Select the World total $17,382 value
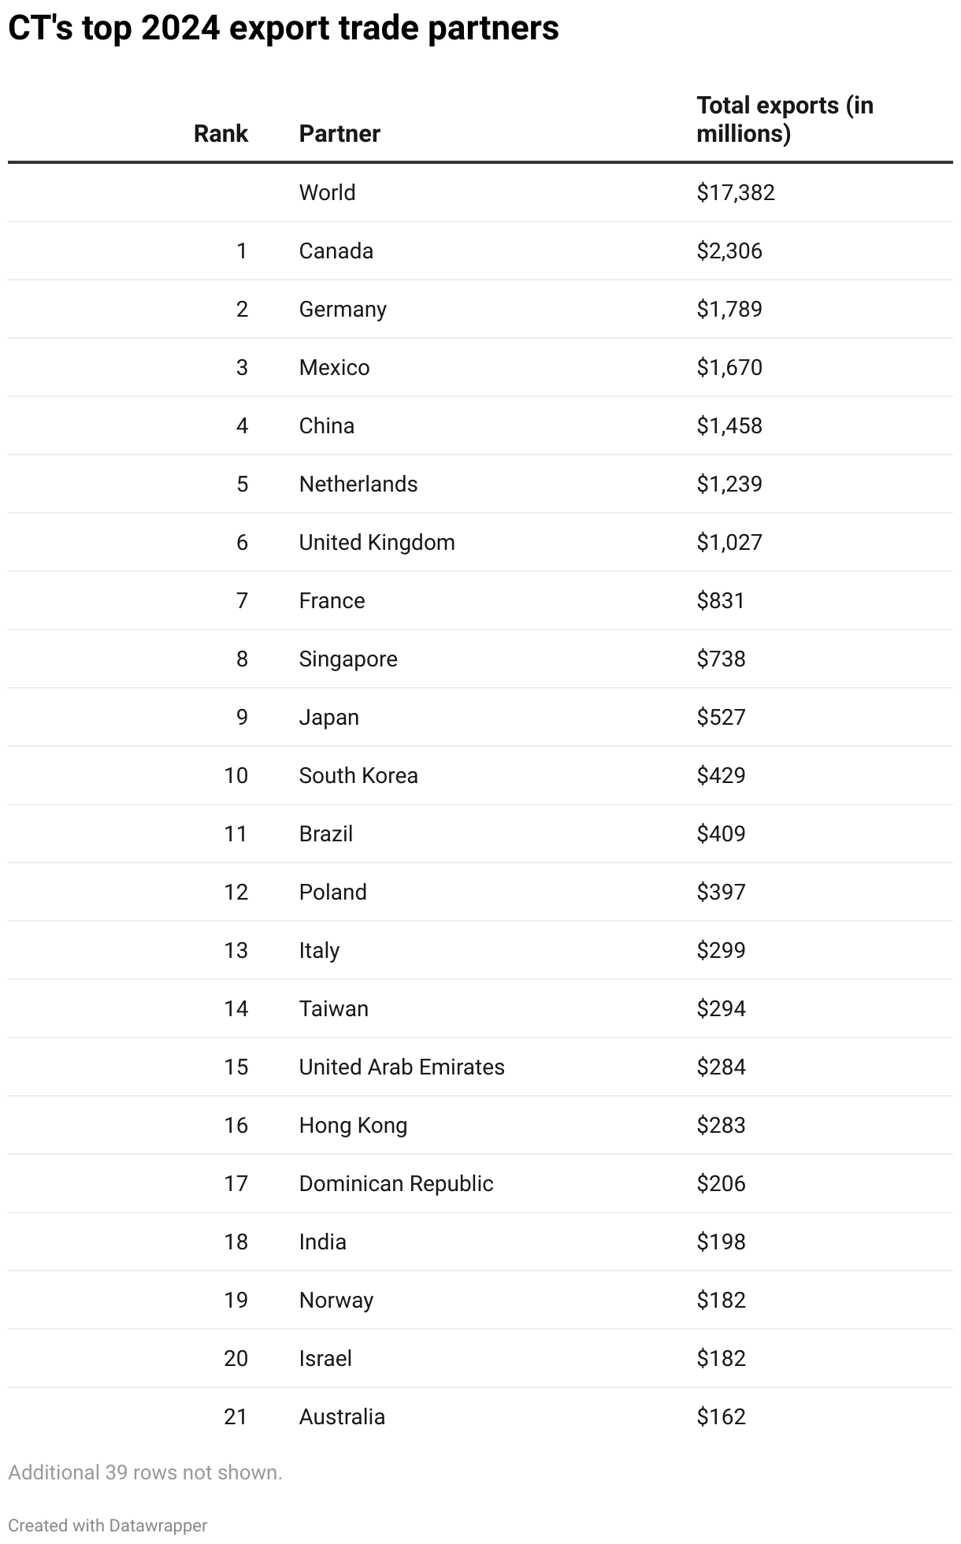Viewport: 961px width, 1544px height. [x=736, y=192]
